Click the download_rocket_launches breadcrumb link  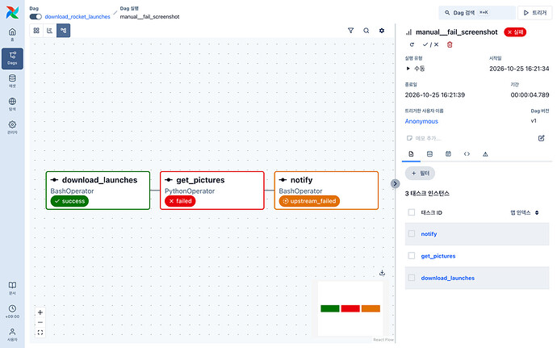[x=77, y=17]
